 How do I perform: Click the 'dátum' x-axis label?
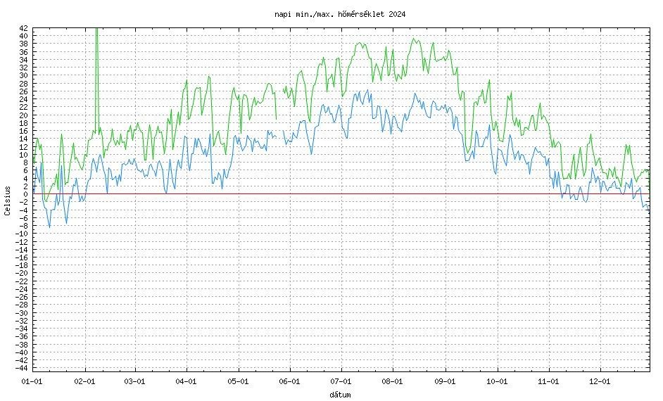click(340, 395)
